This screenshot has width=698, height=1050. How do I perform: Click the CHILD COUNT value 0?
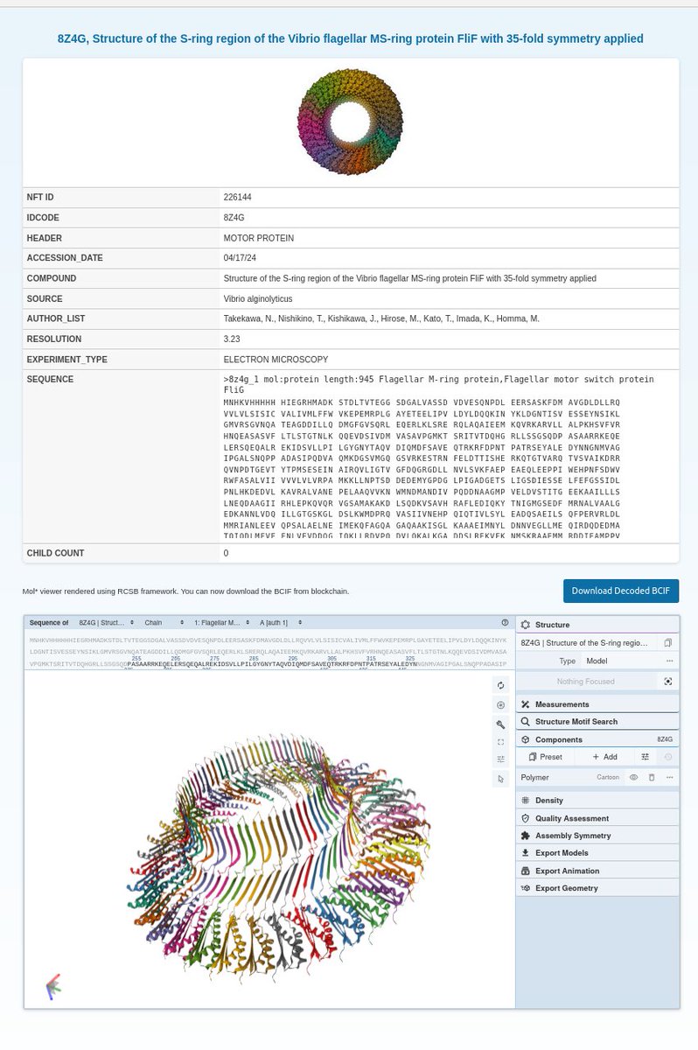click(226, 553)
